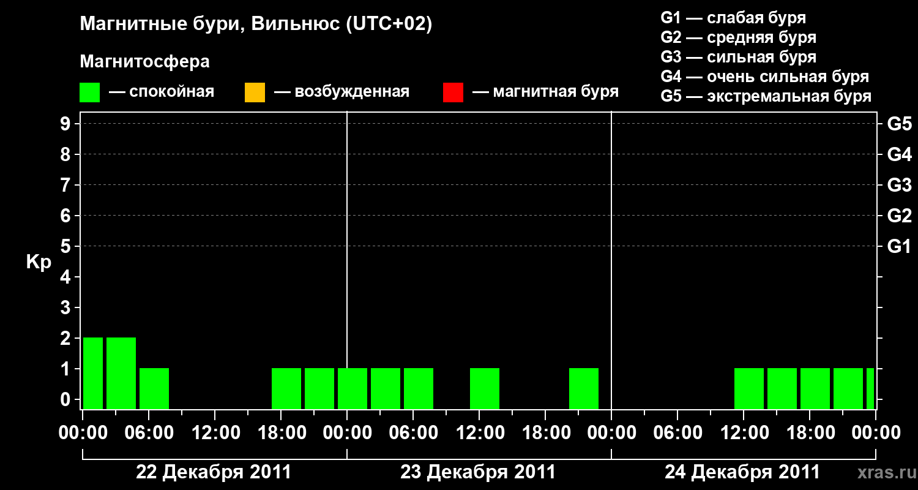Select the wide Kp 2 bar before 06:00, 22 December
The width and height of the screenshot is (918, 490).
[121, 373]
